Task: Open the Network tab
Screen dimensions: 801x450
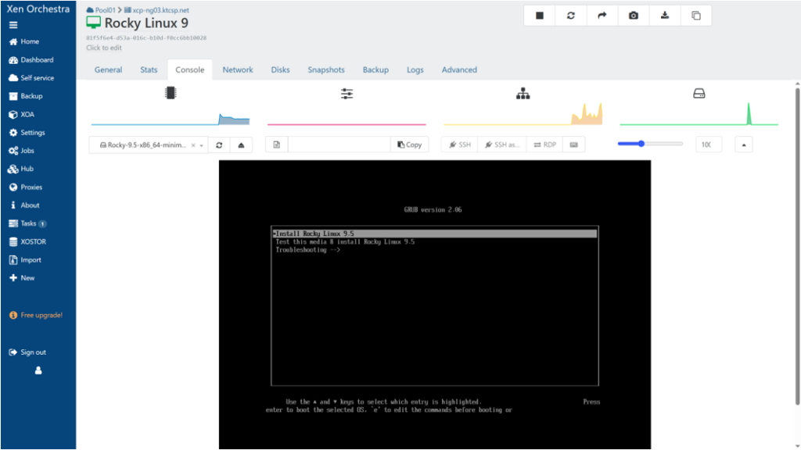Action: 237,70
